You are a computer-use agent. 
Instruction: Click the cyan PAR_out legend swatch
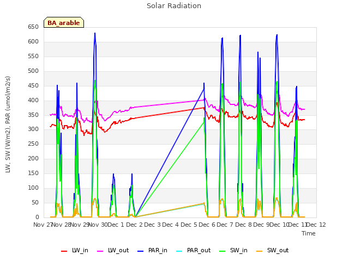[179, 251]
